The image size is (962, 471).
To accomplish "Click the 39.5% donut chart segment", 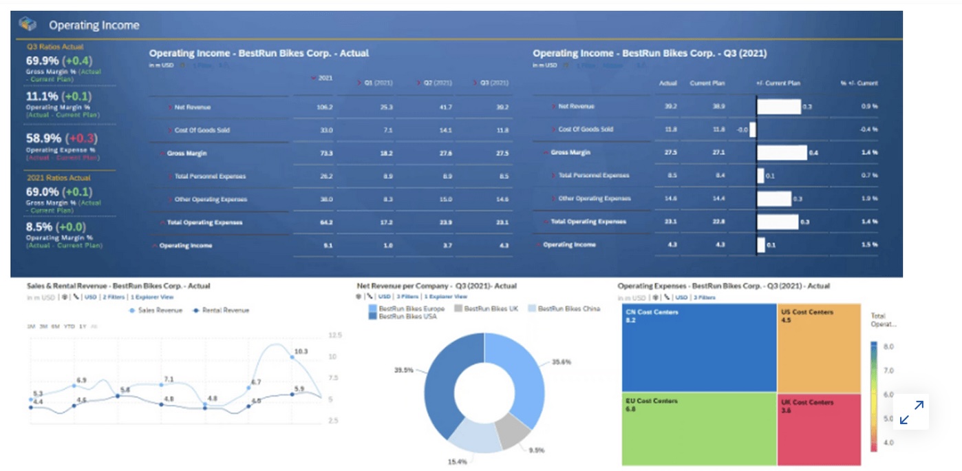I will pos(441,383).
